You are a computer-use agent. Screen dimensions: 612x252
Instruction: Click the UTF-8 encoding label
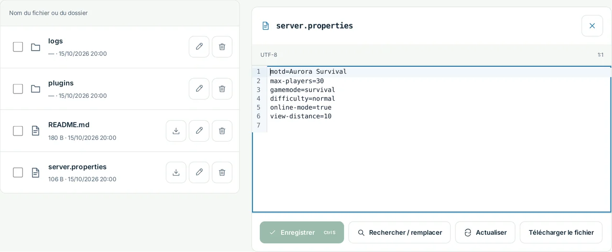(269, 55)
